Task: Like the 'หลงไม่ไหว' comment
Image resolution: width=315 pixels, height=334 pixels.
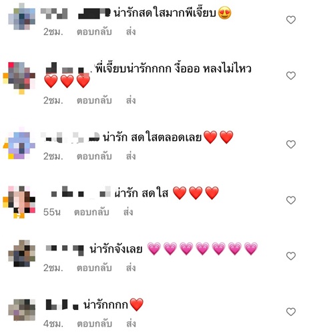Action: coord(291,75)
